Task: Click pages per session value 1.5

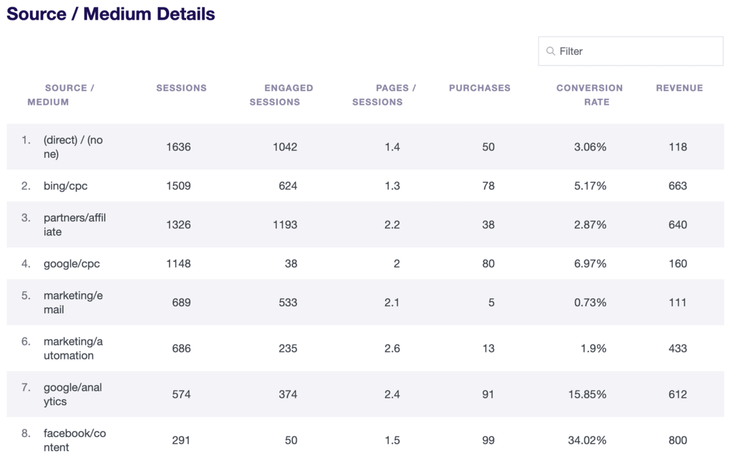Action: (x=392, y=440)
